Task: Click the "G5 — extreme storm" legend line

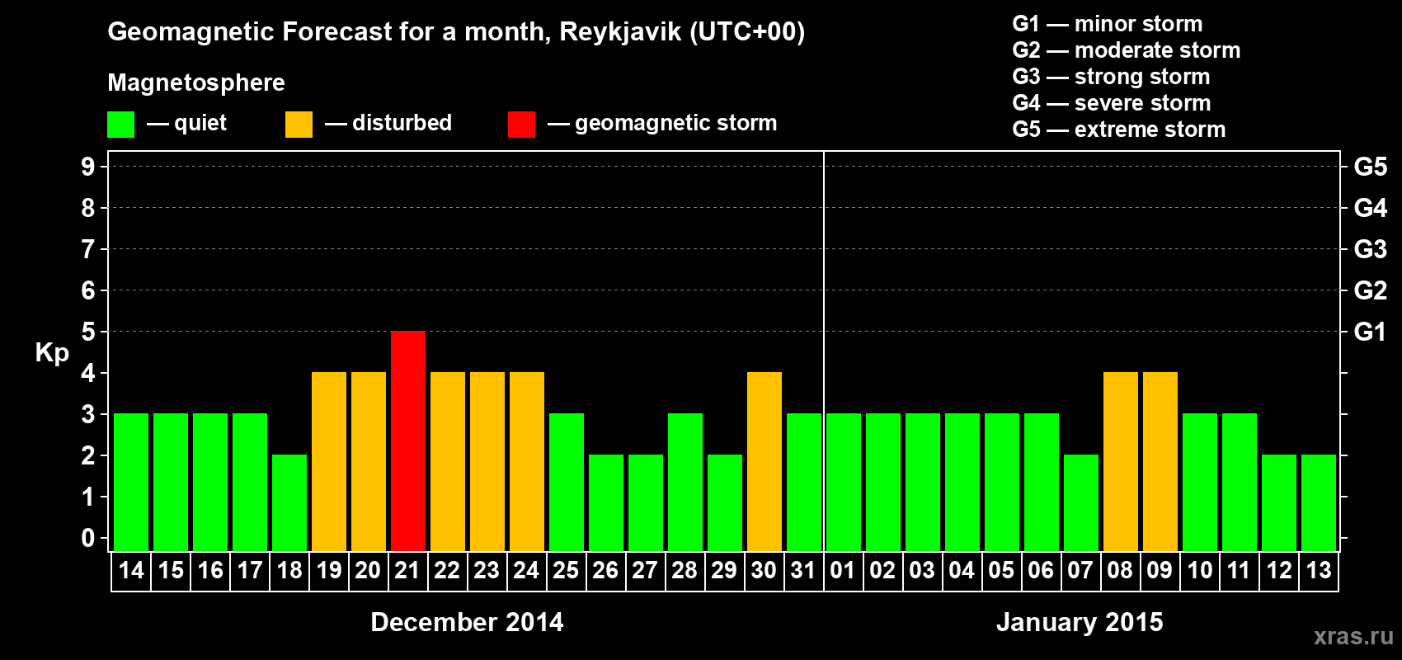Action: click(1119, 130)
